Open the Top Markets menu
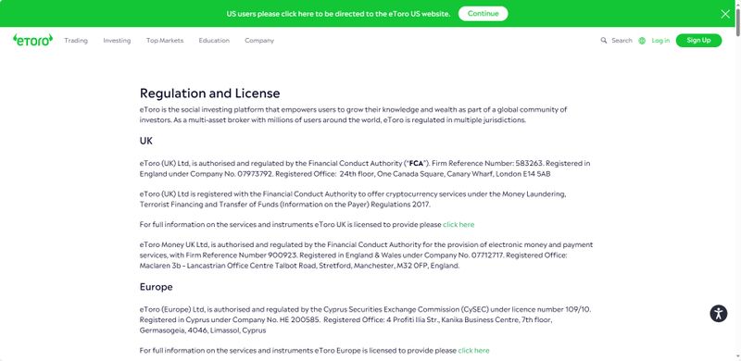The height and width of the screenshot is (361, 741). 165,41
